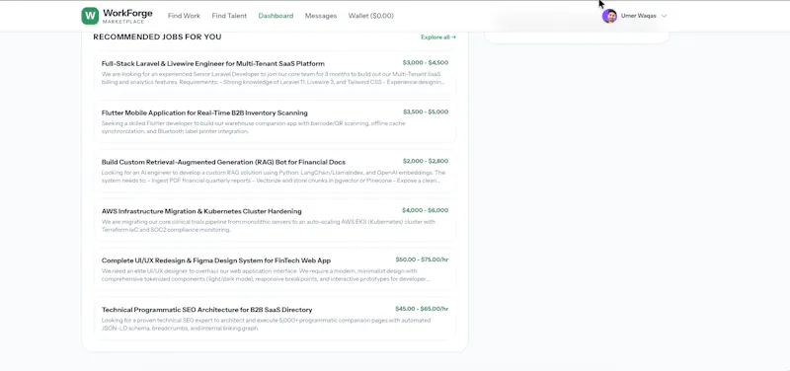
Task: Open the Find Work menu
Action: 184,16
